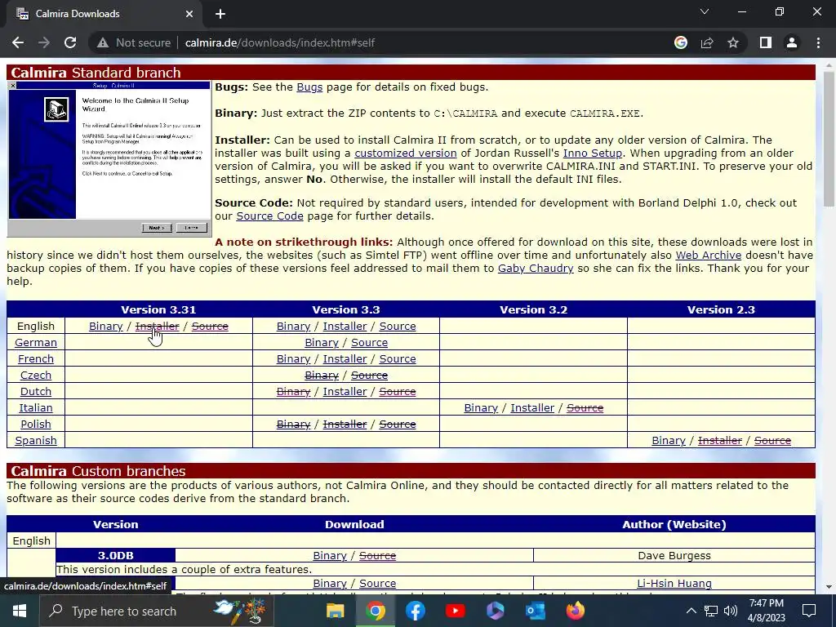Open the Bugs page link
This screenshot has height=627, width=836.
(309, 87)
